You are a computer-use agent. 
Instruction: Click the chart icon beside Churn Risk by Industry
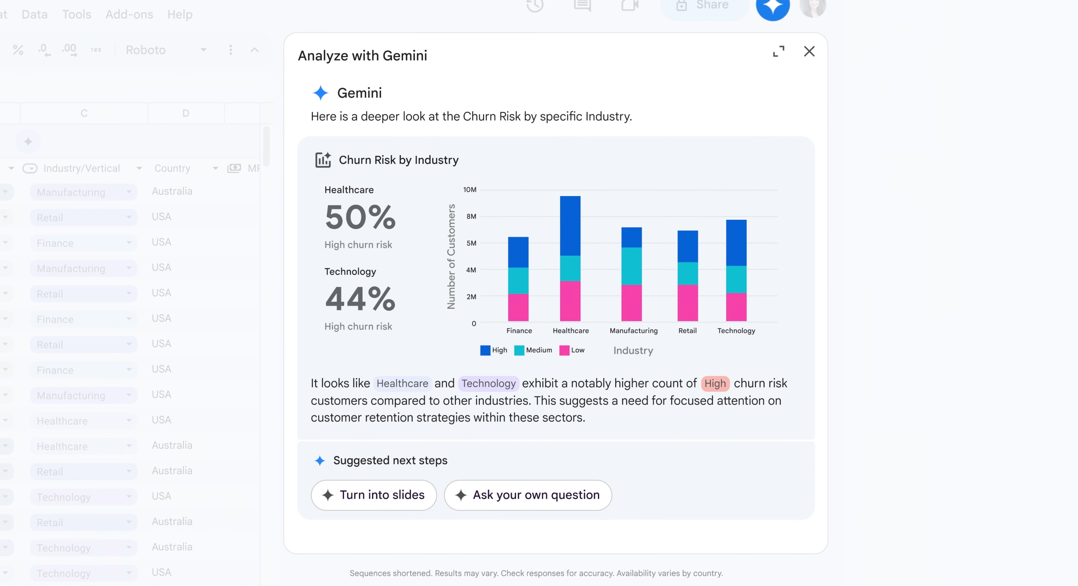(x=322, y=160)
